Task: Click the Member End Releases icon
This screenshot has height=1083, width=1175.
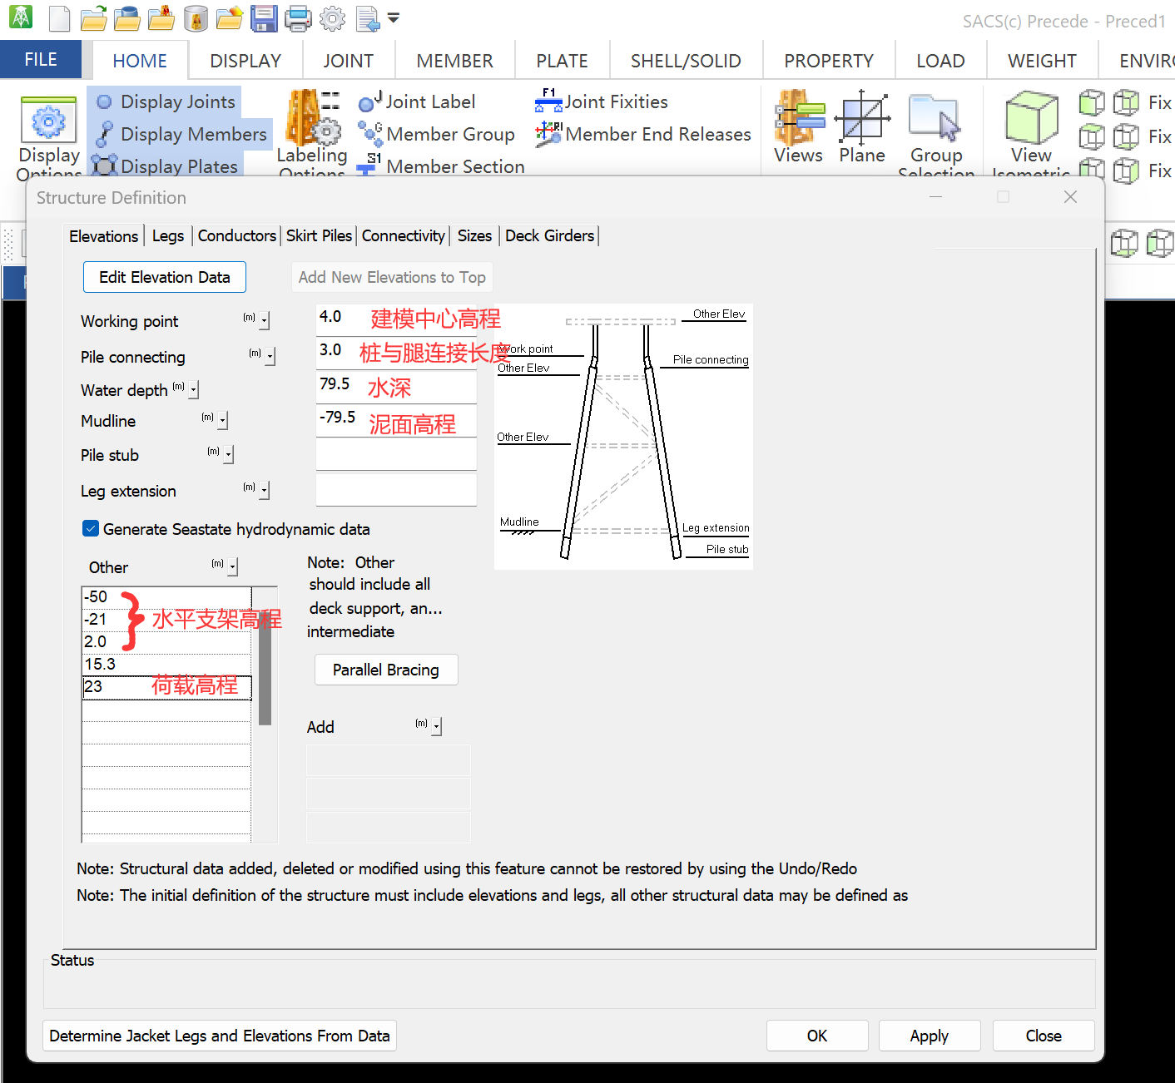Action: [548, 134]
